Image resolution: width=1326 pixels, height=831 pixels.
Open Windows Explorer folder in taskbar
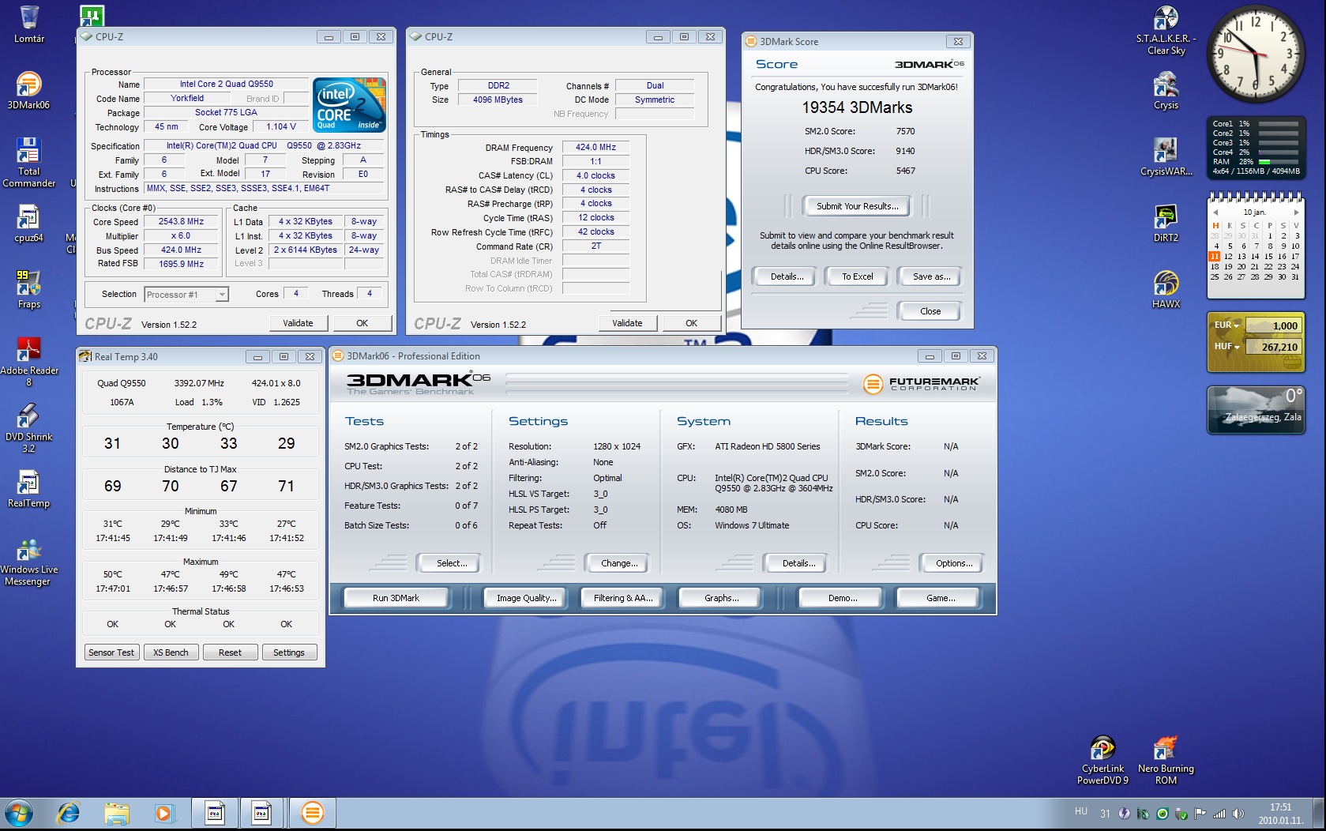[x=116, y=813]
